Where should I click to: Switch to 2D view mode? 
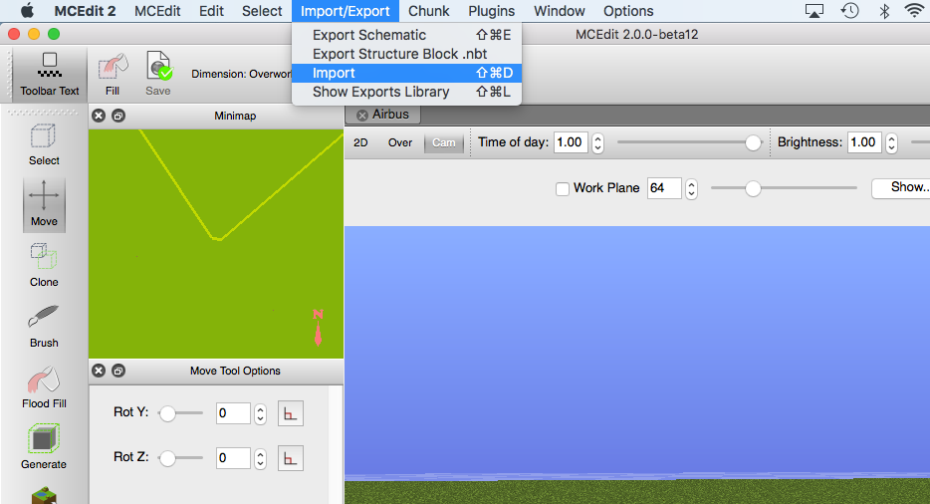click(360, 143)
